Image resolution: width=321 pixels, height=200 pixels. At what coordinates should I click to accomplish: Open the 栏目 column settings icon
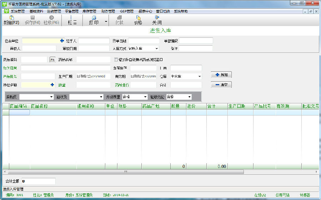(x=71, y=17)
